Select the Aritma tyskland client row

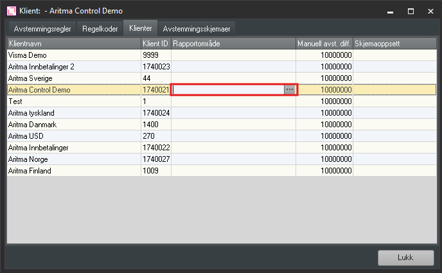(x=73, y=113)
